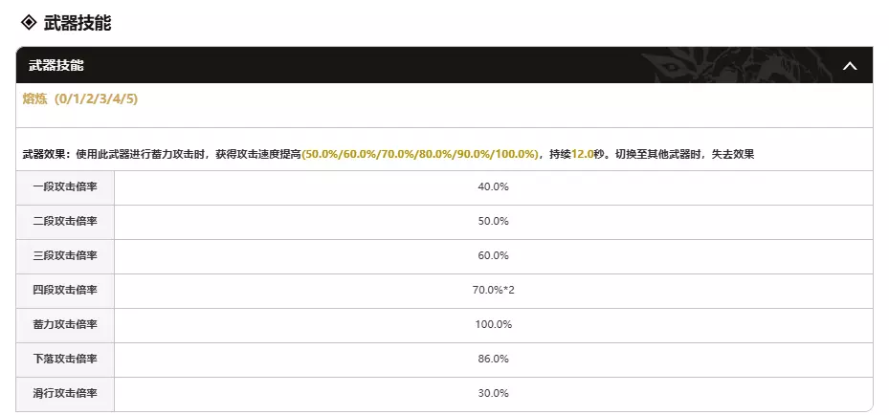Screen dimensions: 889x415
Task: Click the 熔炼 (0/1/2/3/4/5) label
Action: pyautogui.click(x=81, y=99)
